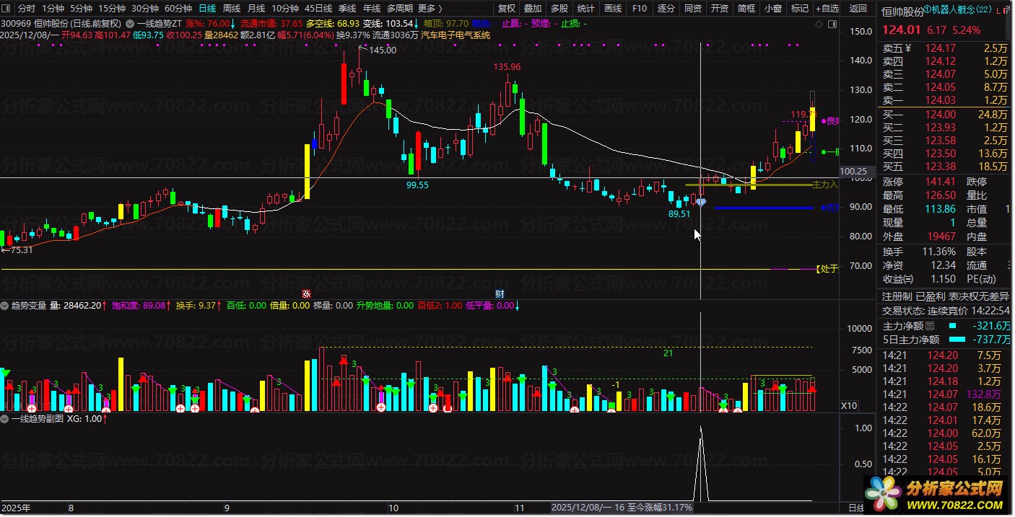The width and height of the screenshot is (1015, 517).
Task: Open the 更多 periods expander
Action: [430, 9]
